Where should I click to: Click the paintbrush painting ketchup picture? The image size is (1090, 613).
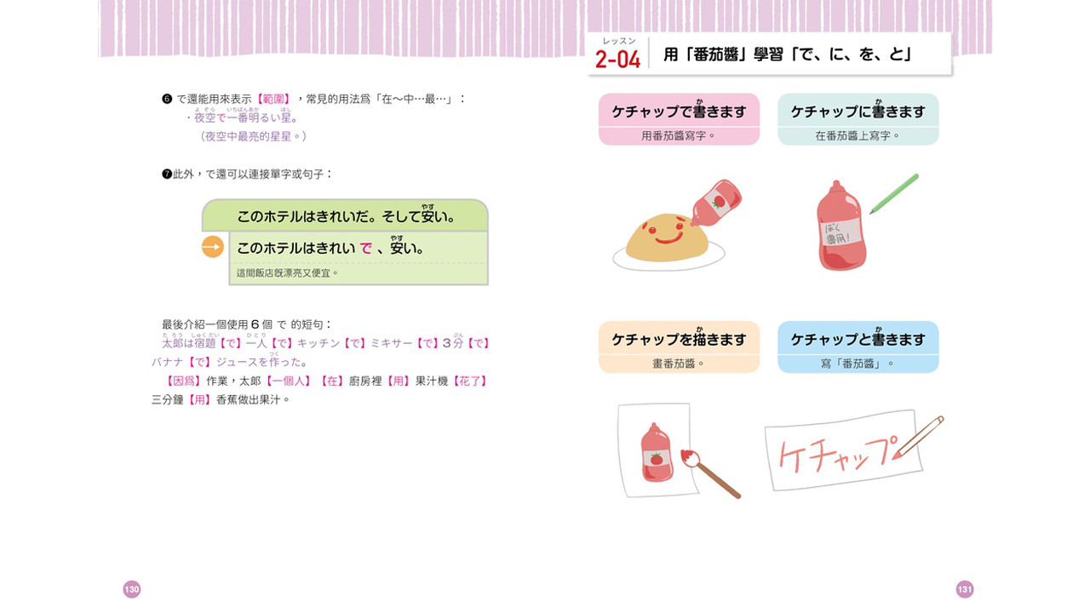(710, 475)
